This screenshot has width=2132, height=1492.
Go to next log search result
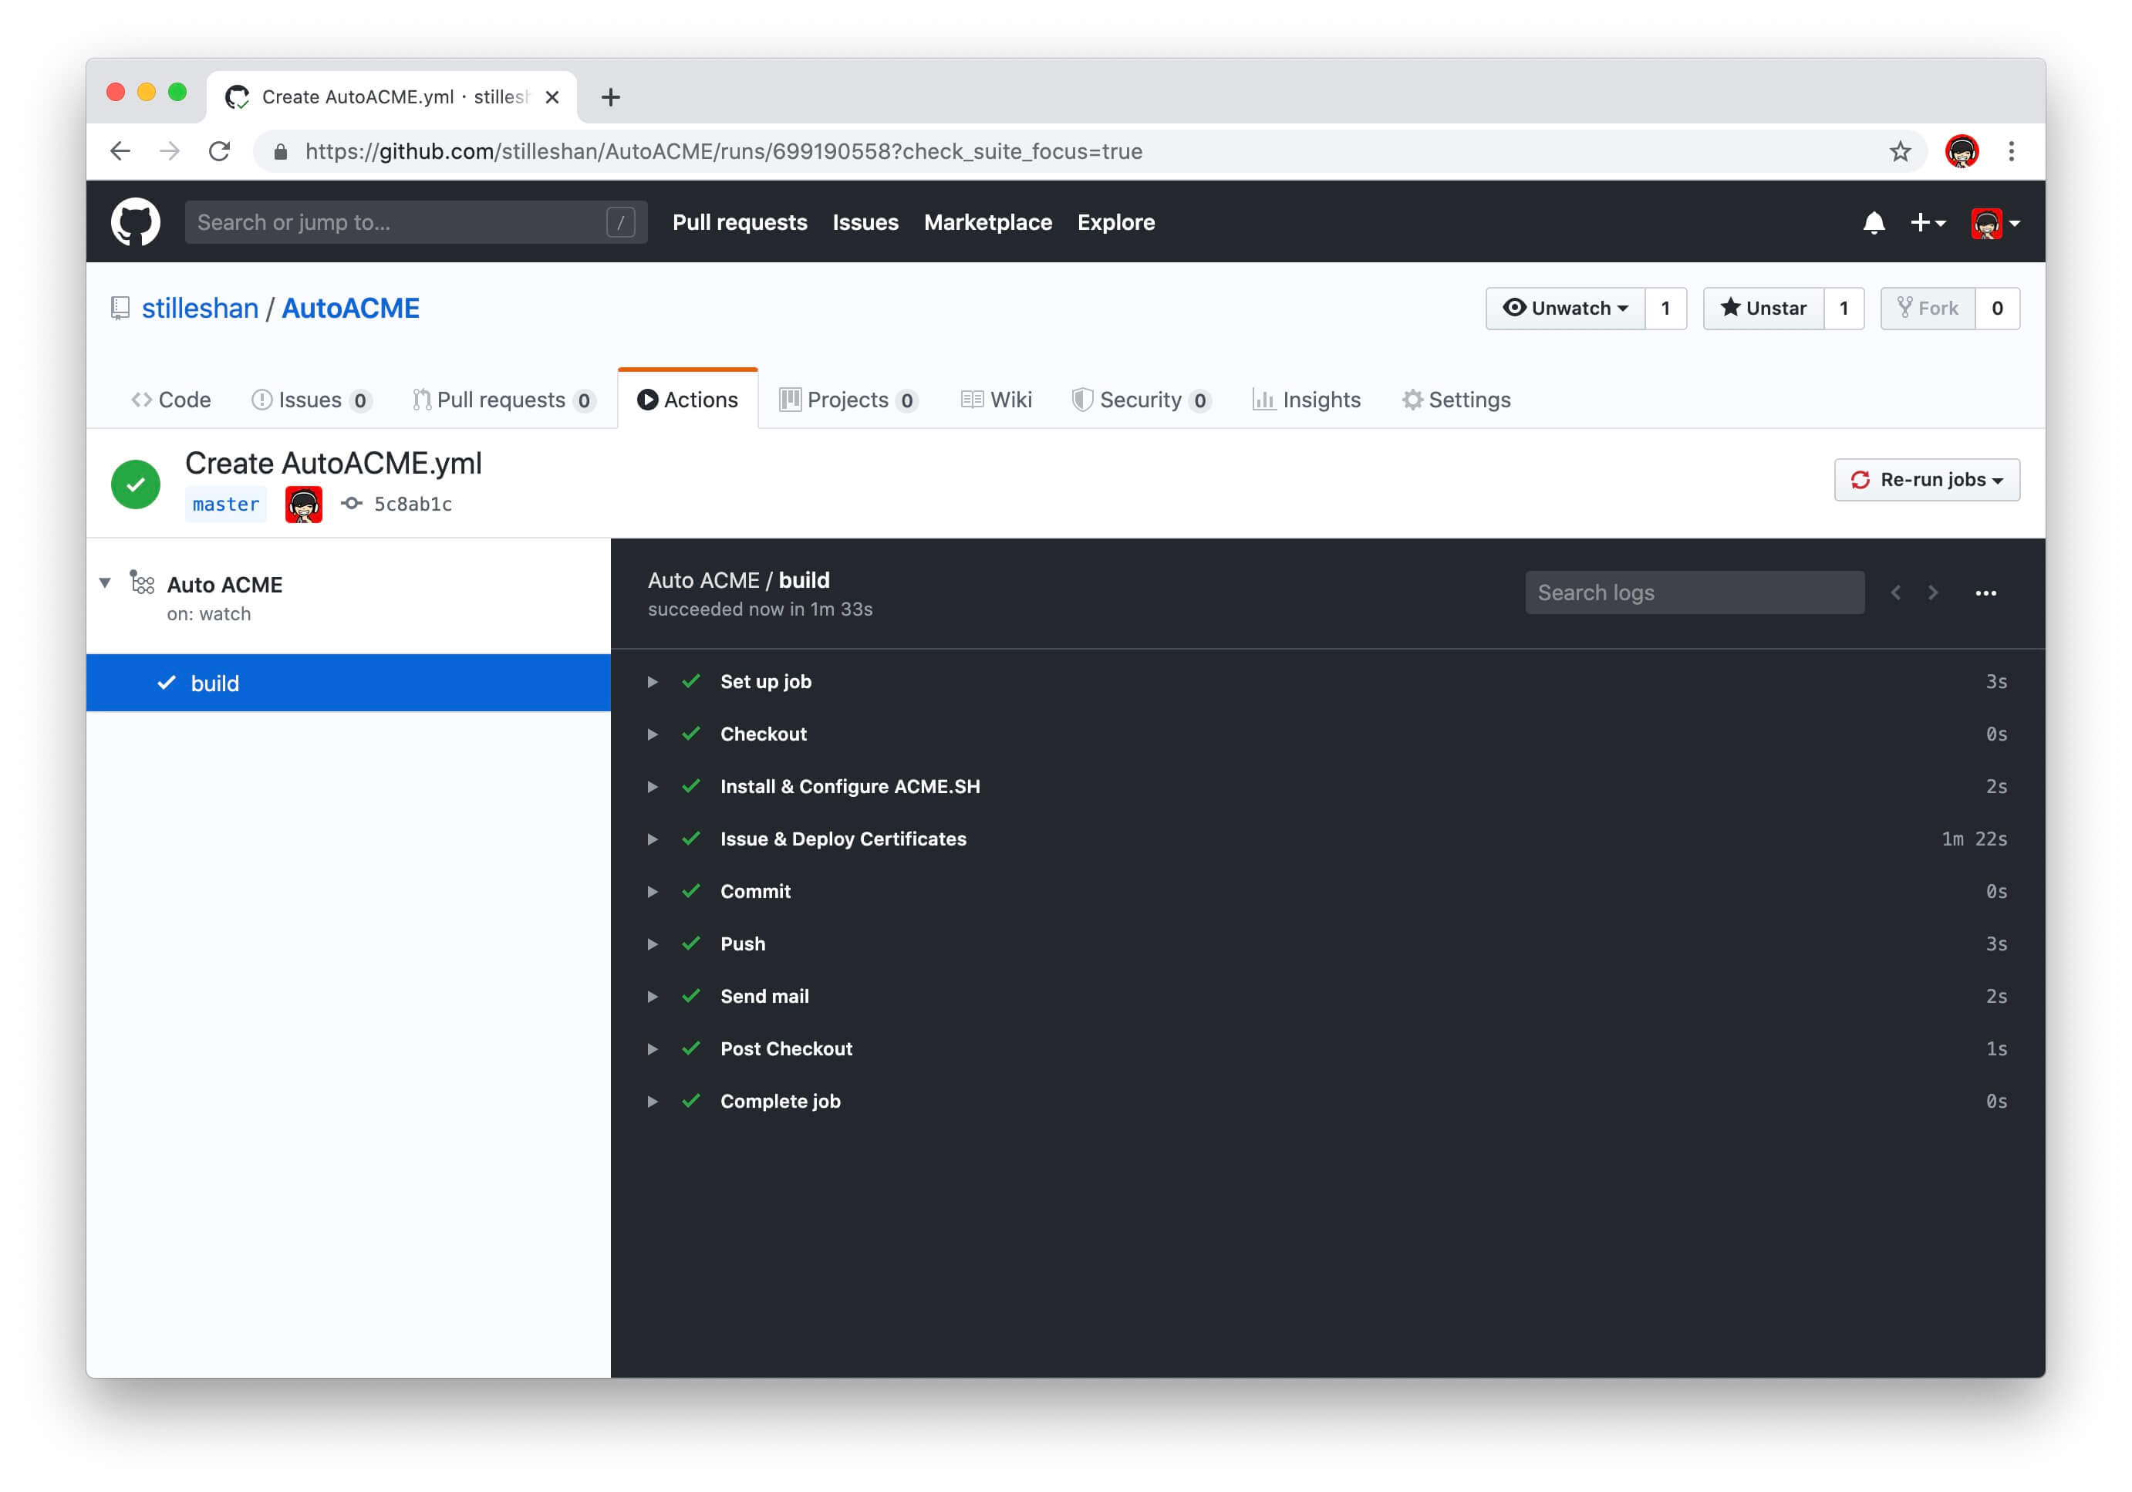1933,592
